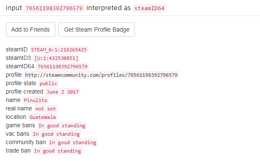The image size is (260, 161).
Task: Click community ban In good standing status
Action: tap(73, 142)
